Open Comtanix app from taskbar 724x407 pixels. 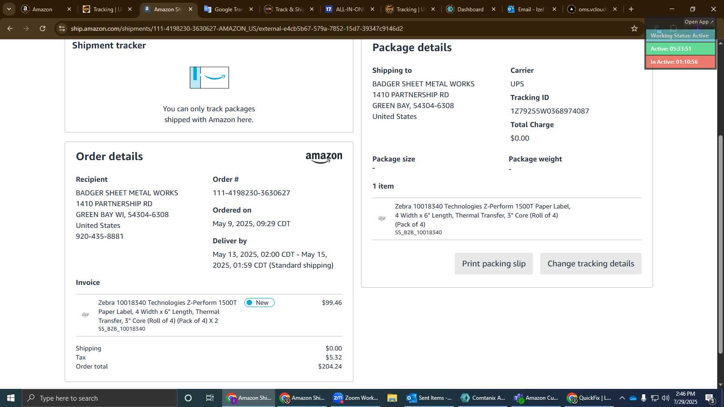click(x=482, y=398)
